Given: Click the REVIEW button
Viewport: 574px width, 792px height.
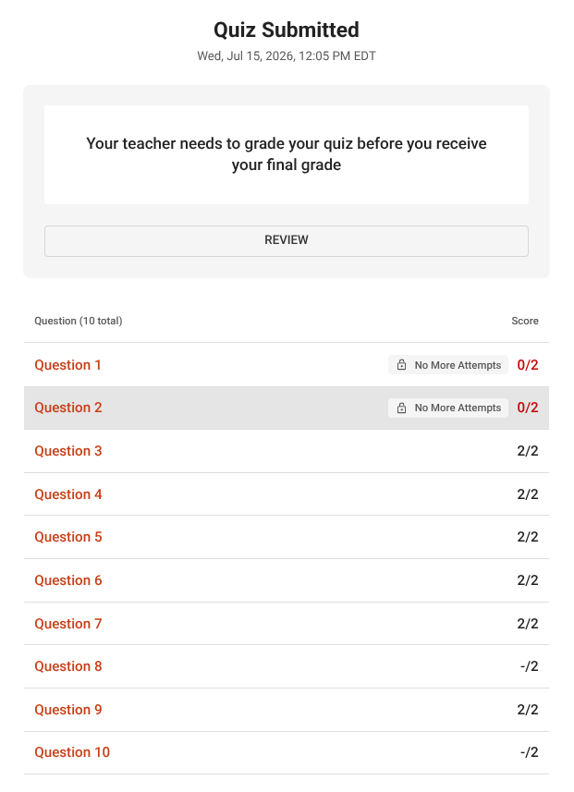Looking at the screenshot, I should click(x=286, y=241).
